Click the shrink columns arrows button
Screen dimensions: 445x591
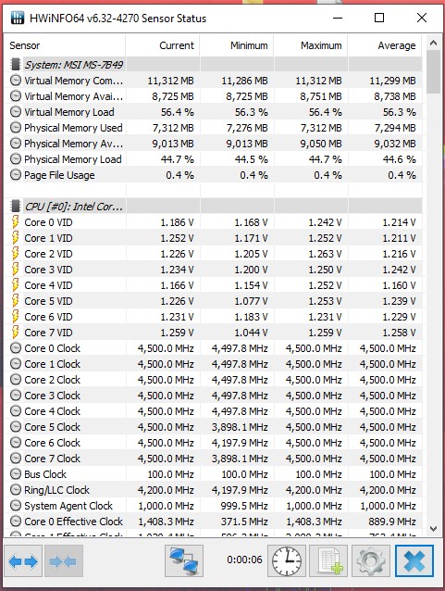click(x=63, y=561)
